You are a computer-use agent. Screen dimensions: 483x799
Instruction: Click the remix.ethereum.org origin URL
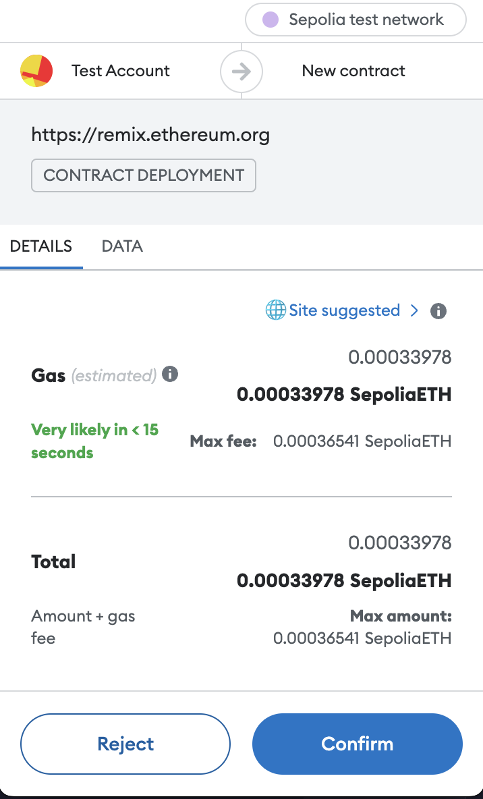click(x=150, y=135)
